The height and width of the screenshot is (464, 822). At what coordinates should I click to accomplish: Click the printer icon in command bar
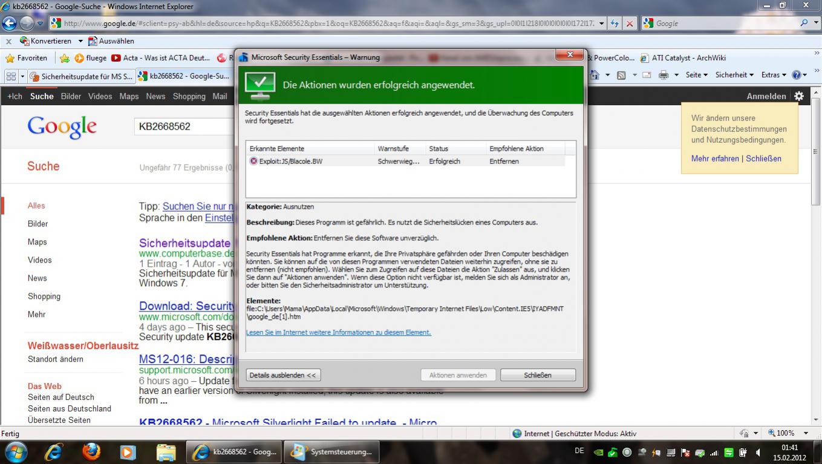pos(664,75)
